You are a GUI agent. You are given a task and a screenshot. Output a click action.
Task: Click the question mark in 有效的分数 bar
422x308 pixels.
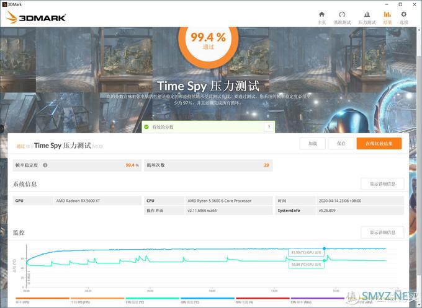[x=269, y=127]
